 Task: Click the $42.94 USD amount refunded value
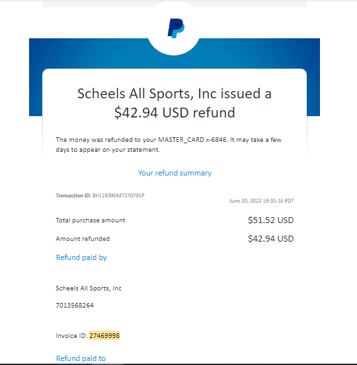click(270, 238)
